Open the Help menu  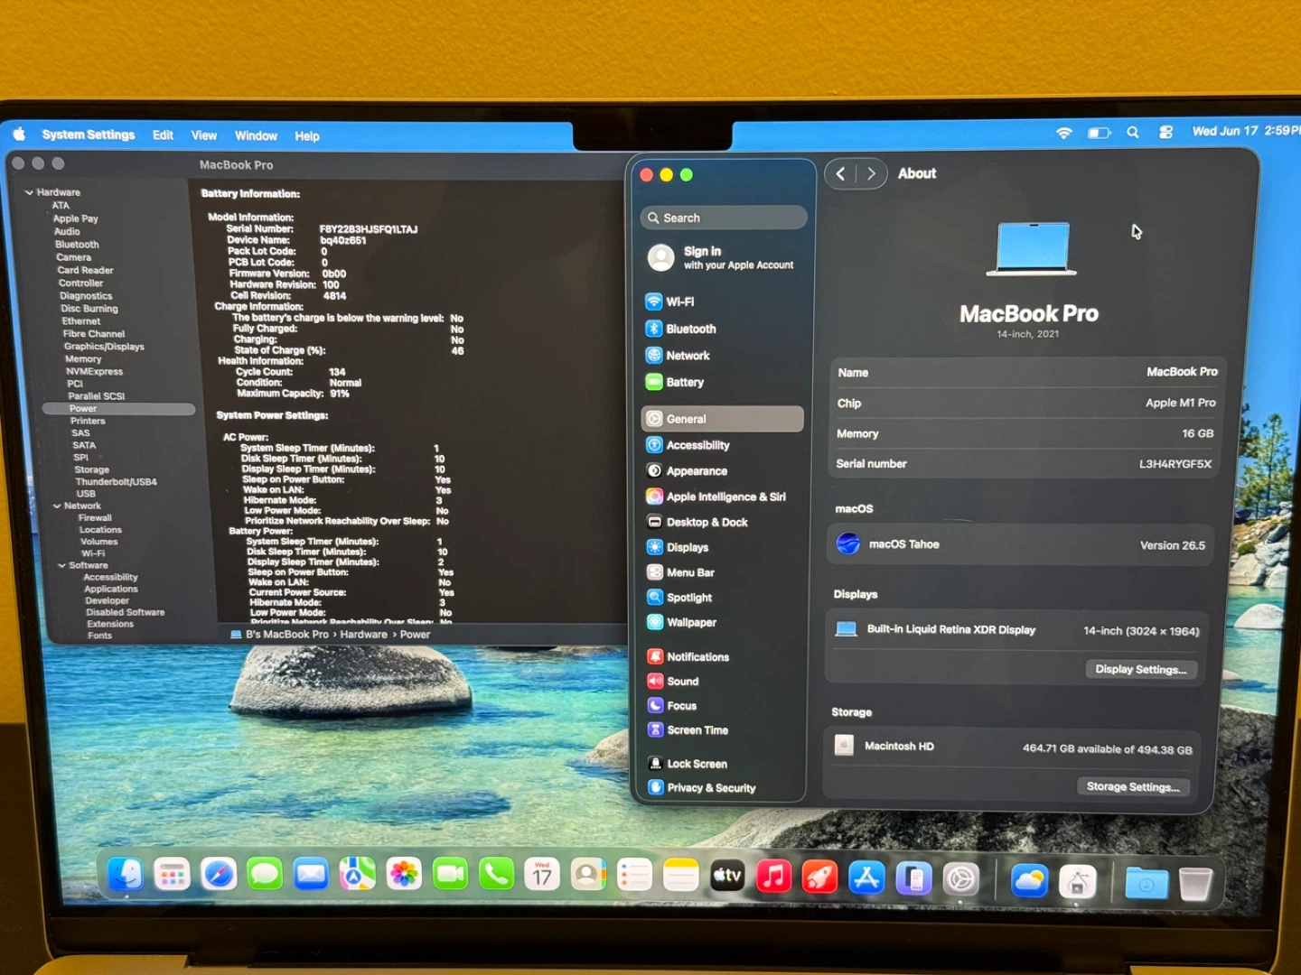point(307,136)
